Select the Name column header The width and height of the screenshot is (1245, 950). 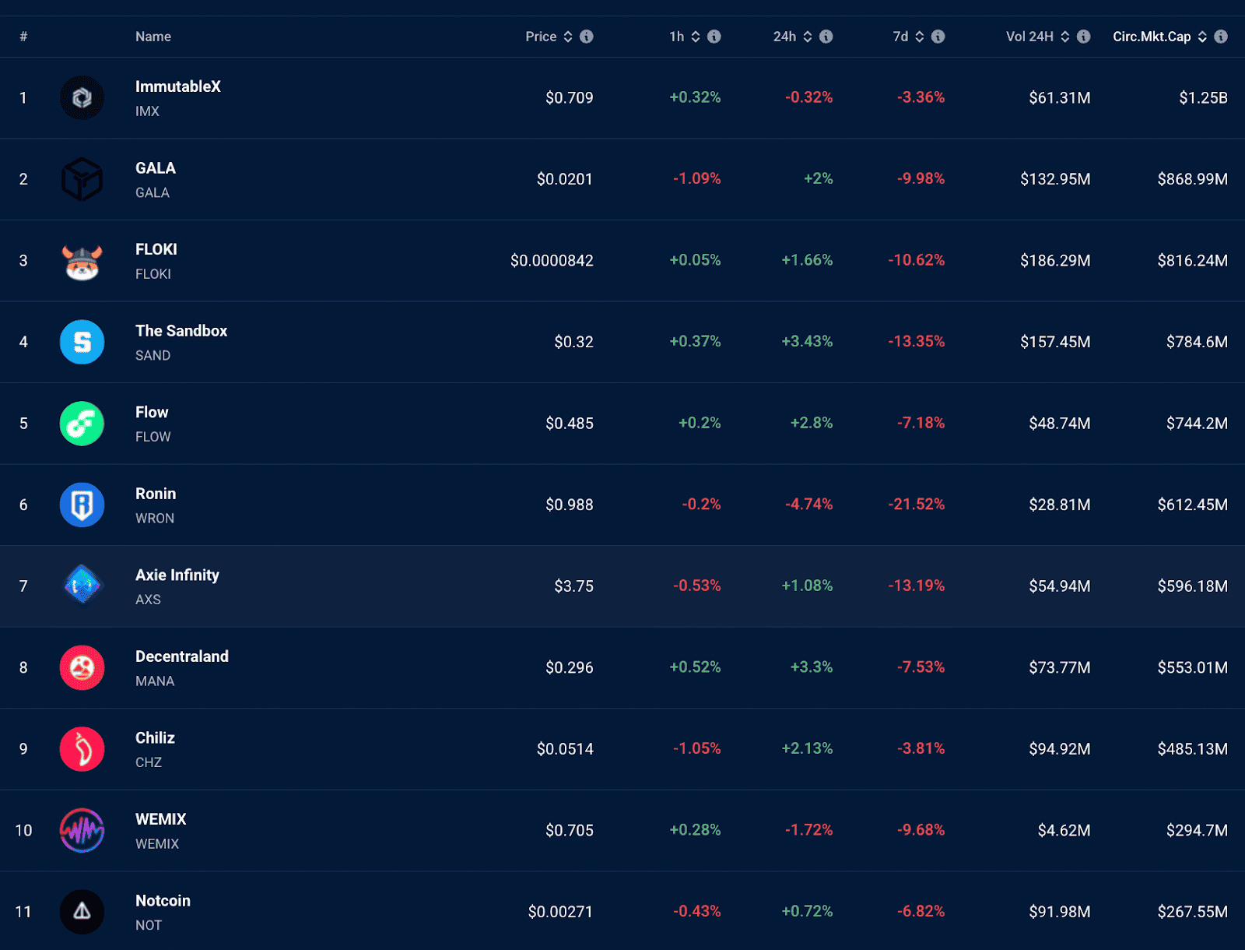tap(153, 37)
